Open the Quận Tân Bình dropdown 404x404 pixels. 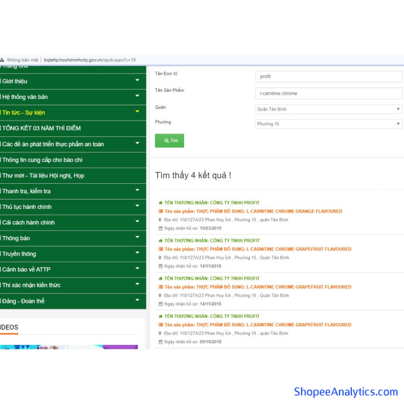(x=328, y=109)
